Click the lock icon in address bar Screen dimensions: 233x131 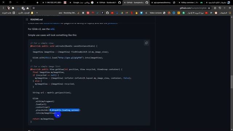[209, 8]
